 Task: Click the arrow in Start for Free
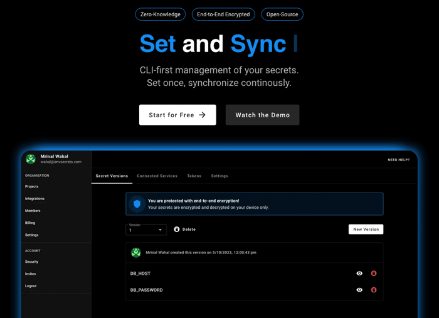click(202, 115)
